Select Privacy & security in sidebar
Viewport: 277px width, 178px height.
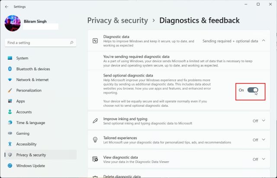pos(31,155)
